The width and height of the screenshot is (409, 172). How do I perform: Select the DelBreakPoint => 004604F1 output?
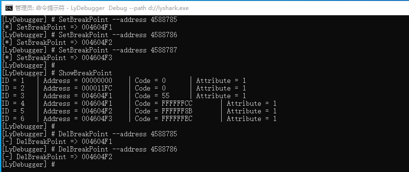pos(57,142)
